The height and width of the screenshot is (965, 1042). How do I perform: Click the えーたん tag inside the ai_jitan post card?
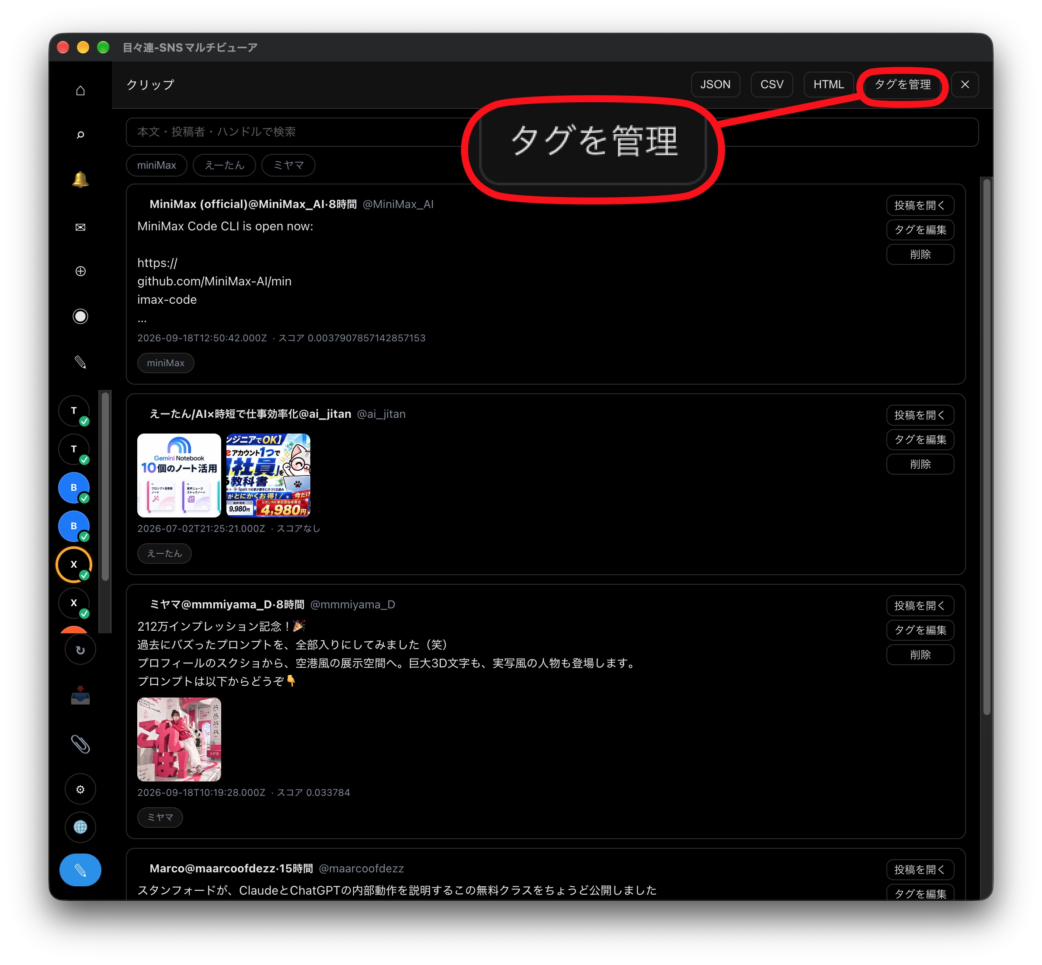tap(164, 553)
